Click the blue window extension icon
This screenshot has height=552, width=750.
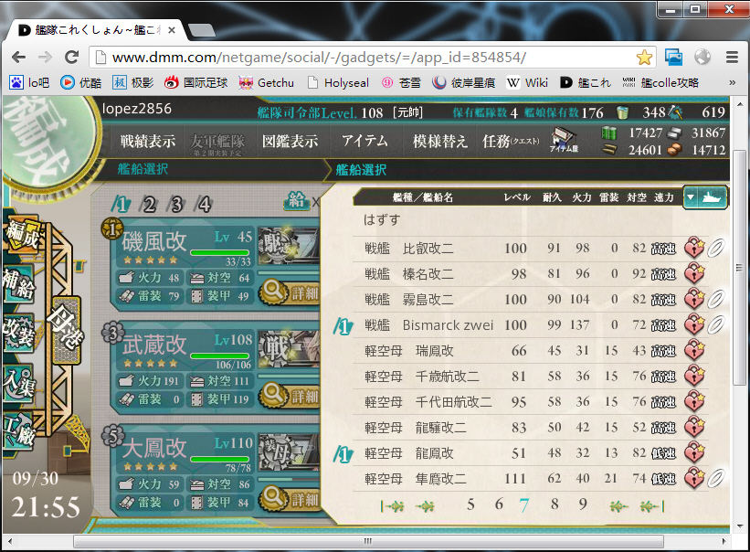(673, 57)
